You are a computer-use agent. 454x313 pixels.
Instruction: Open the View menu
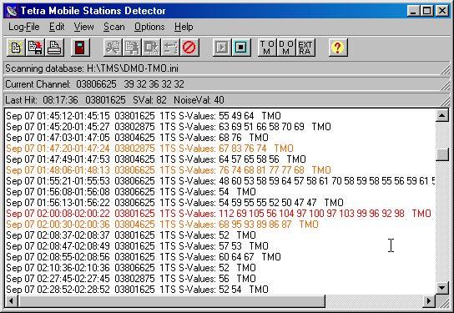click(x=83, y=27)
